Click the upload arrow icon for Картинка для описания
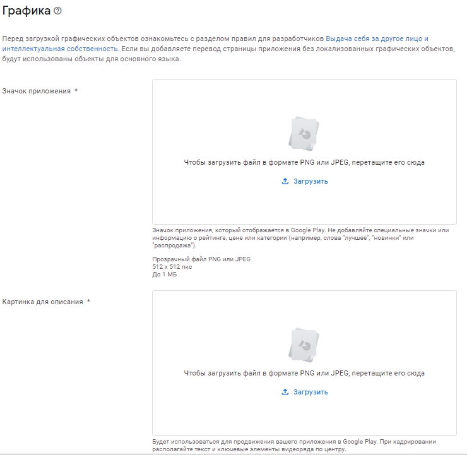The image size is (467, 455). point(285,392)
